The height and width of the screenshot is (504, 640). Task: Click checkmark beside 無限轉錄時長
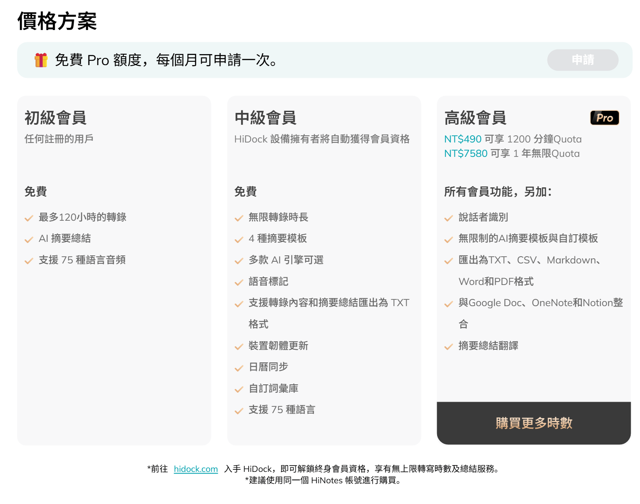pos(239,218)
